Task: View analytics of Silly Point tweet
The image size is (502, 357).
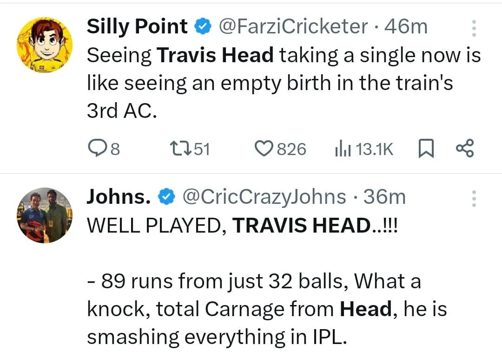Action: coord(342,149)
